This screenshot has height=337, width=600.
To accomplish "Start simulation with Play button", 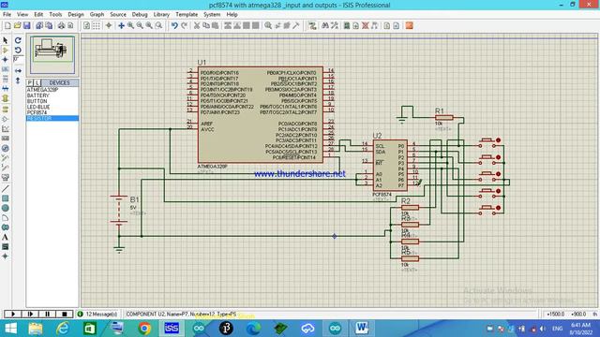I will tap(12, 315).
